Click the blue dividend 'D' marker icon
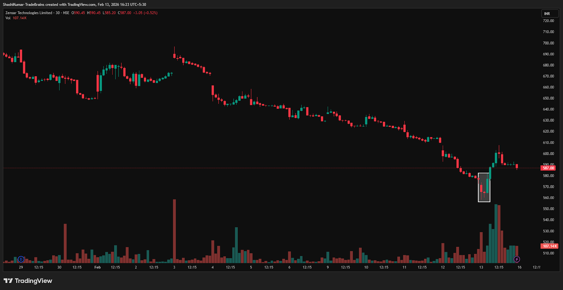Image resolution: width=563 pixels, height=290 pixels. (21, 259)
